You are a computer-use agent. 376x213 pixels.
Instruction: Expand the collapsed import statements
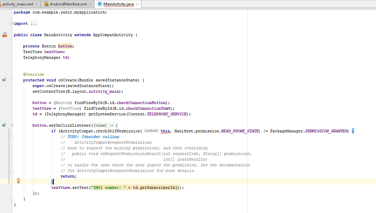[12, 23]
